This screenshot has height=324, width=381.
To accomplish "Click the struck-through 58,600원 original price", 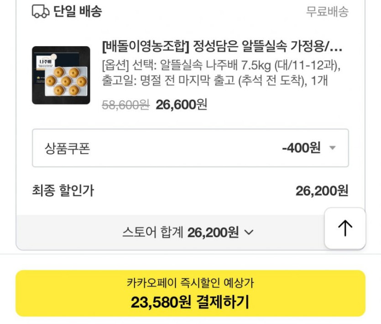I will (x=125, y=105).
